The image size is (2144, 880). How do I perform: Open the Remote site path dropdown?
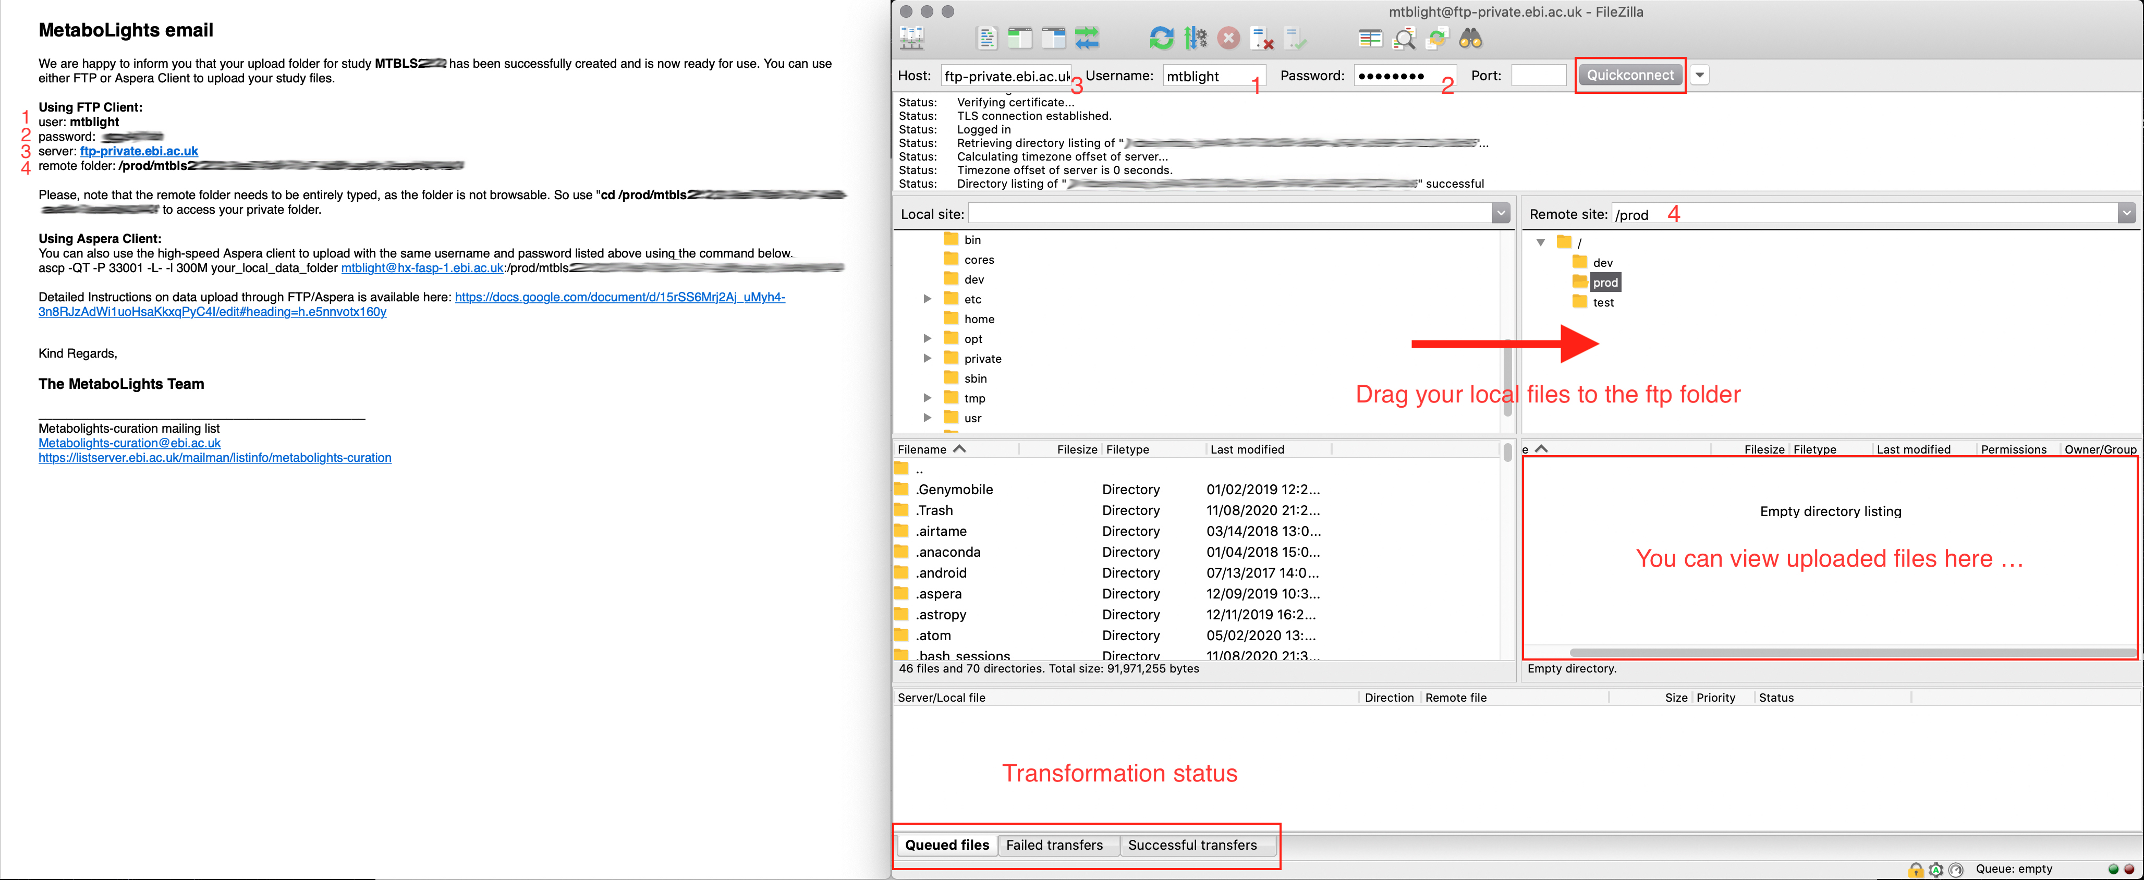(2126, 214)
